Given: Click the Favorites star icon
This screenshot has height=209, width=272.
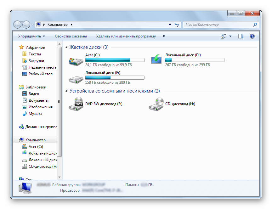Looking at the screenshot, I should point(21,47).
